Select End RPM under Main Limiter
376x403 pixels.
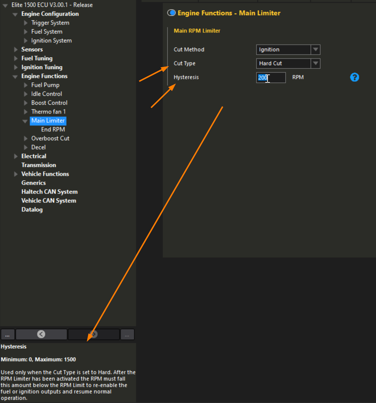53,129
